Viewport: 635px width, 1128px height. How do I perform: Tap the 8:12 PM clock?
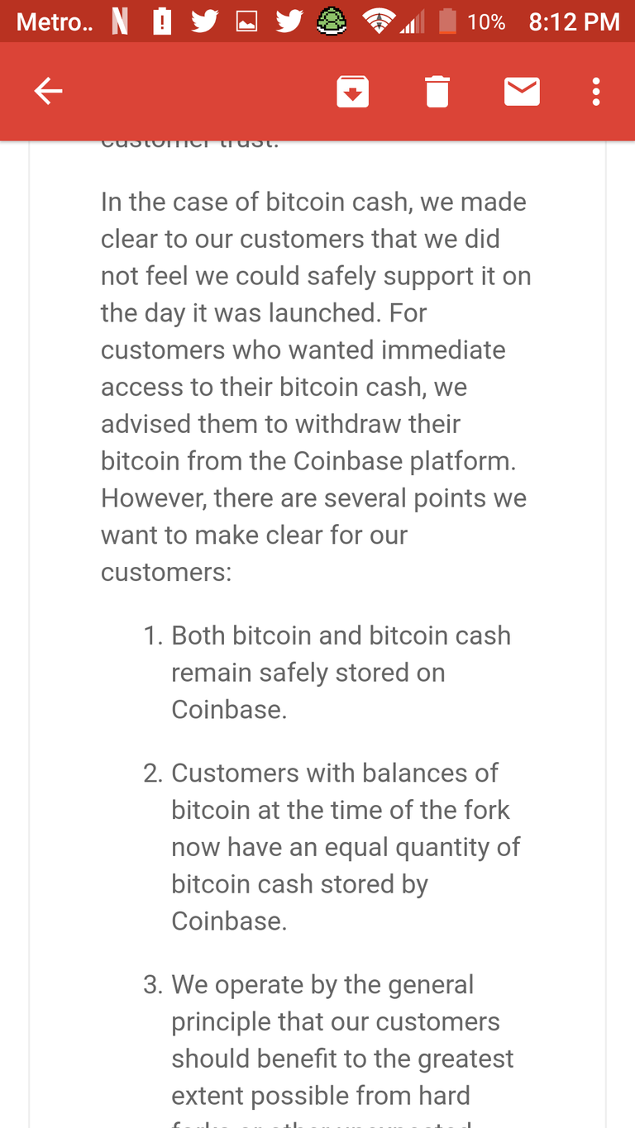point(575,22)
